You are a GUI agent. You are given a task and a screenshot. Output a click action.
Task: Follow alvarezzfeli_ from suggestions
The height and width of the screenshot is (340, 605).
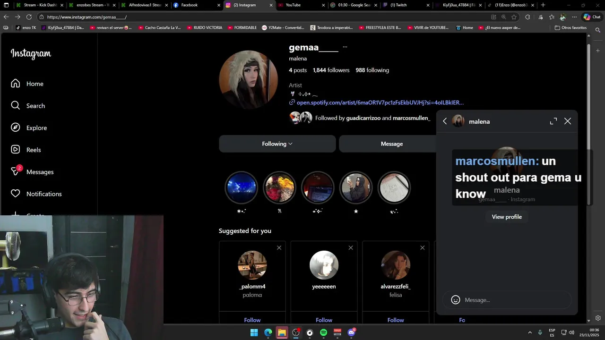click(396, 320)
